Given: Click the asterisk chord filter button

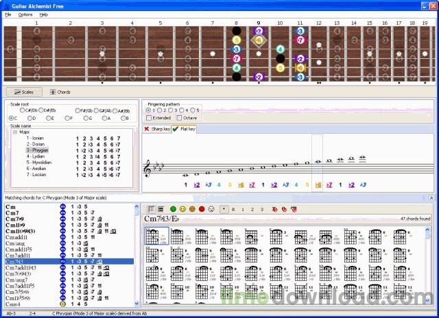Looking at the screenshot, I should pyautogui.click(x=224, y=208).
